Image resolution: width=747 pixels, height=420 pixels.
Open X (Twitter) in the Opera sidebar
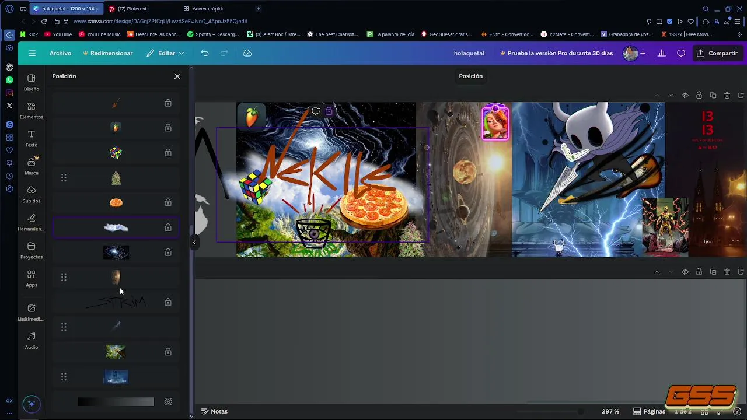(9, 106)
